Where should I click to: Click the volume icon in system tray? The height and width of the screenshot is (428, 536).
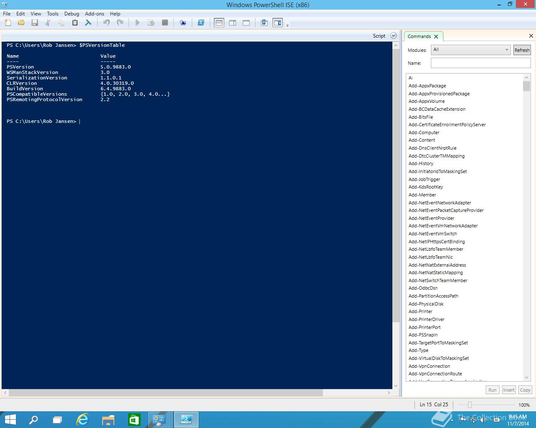click(x=482, y=420)
